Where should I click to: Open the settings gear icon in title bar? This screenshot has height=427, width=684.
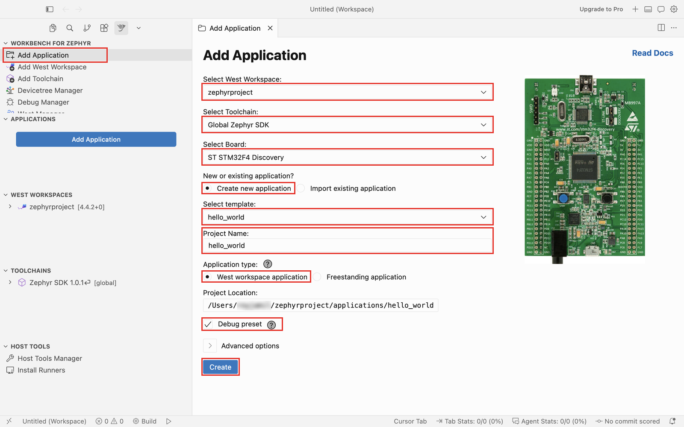(674, 9)
